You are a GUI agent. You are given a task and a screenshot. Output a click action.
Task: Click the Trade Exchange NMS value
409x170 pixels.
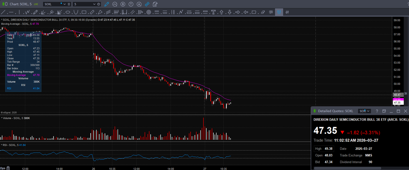[x=369, y=155]
